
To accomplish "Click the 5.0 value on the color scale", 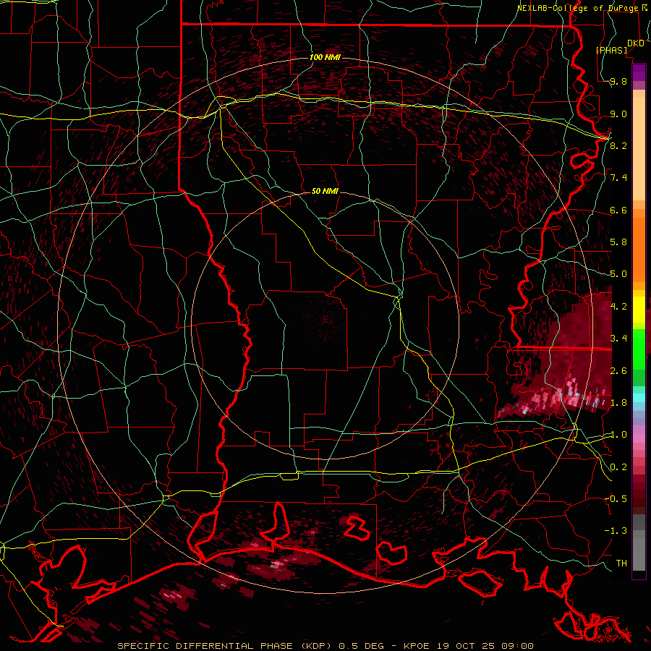I will tap(618, 274).
